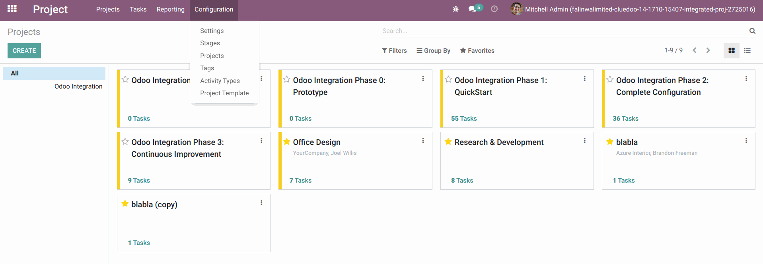Focus the Search input field
This screenshot has width=763, height=264.
pyautogui.click(x=565, y=31)
